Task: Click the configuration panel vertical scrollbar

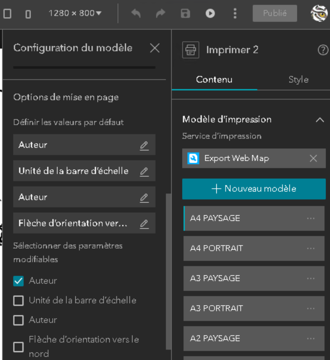Action: tap(169, 271)
